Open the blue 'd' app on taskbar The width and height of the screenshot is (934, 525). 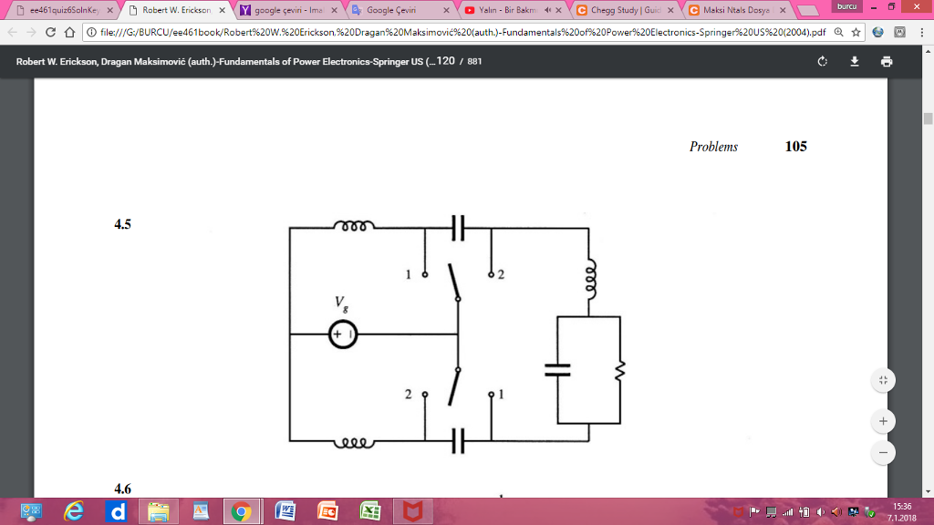[116, 511]
